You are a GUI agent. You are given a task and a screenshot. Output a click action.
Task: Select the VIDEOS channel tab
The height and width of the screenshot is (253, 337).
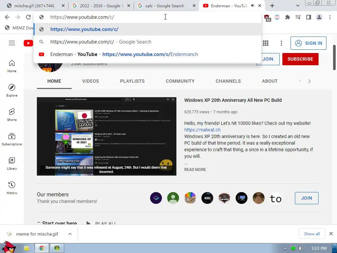tap(91, 81)
